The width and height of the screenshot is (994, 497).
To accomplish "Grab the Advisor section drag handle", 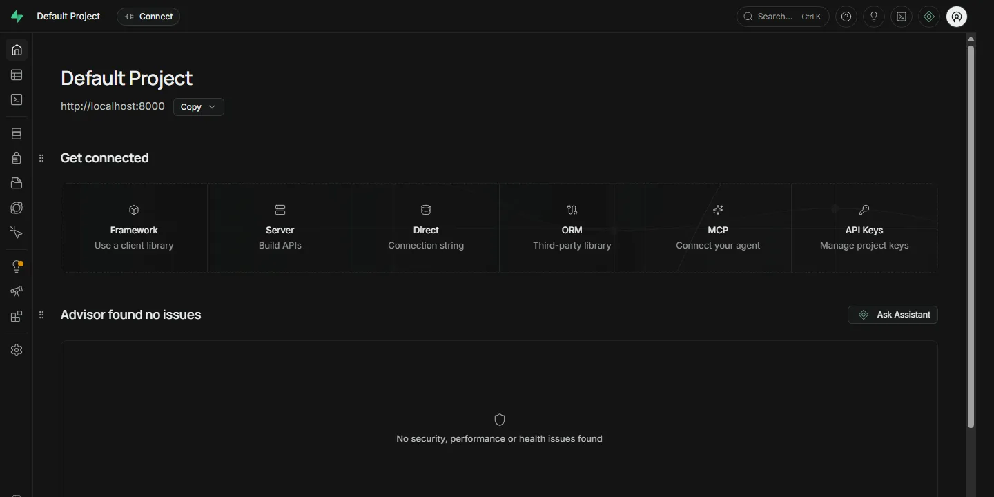I will click(x=41, y=315).
